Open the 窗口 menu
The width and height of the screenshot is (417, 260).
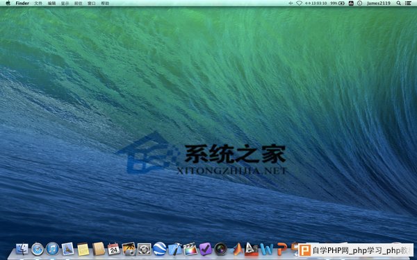92,3
